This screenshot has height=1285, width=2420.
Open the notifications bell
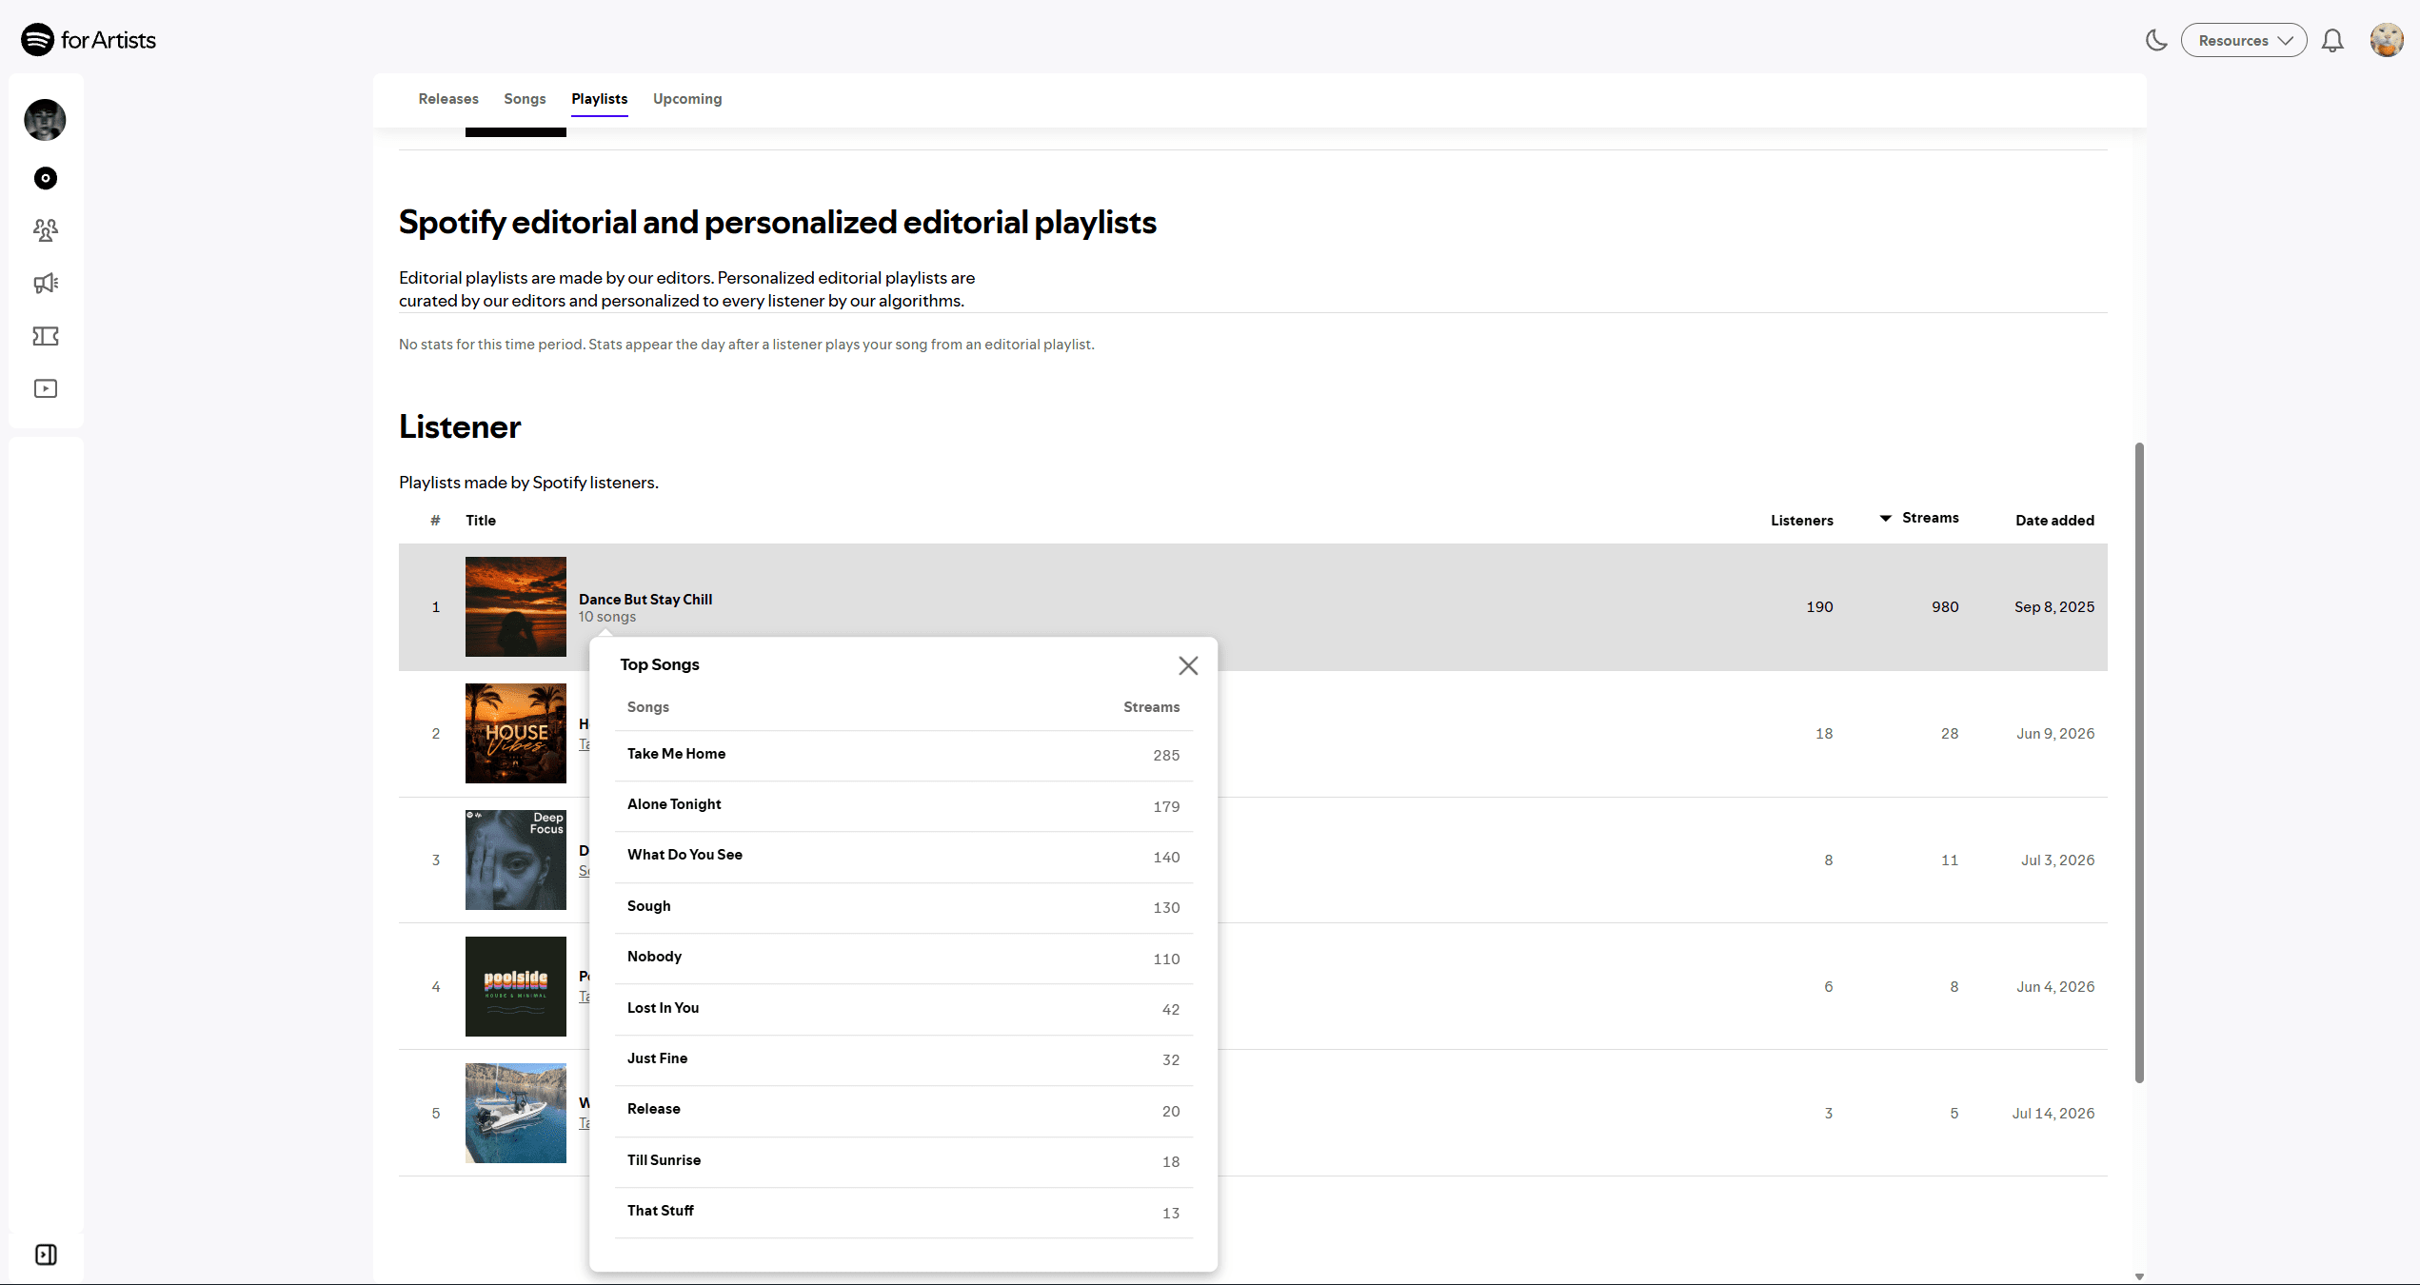click(2332, 40)
